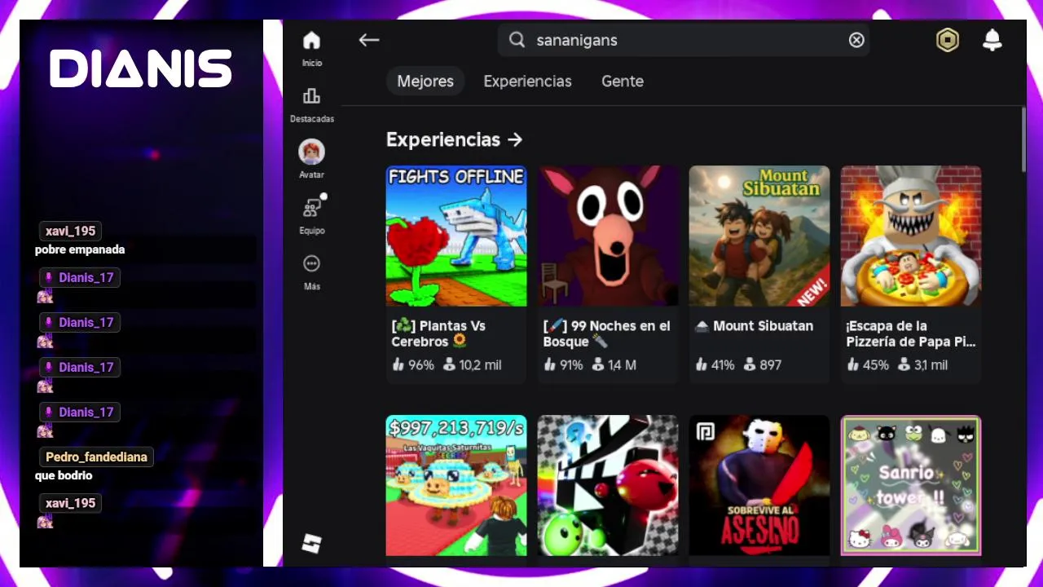
Task: Open the clapperboard slime game thumbnail
Action: (x=608, y=486)
